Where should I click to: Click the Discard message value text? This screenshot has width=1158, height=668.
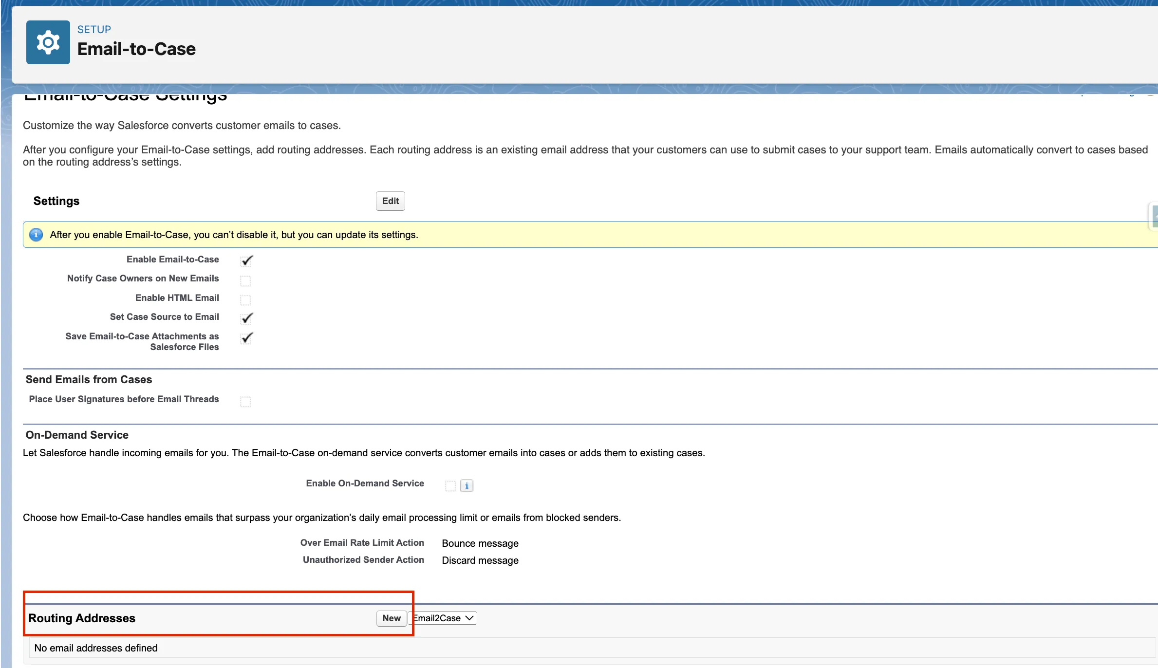480,560
